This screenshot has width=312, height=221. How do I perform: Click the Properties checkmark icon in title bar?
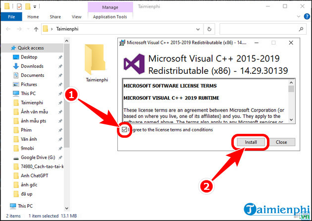click(19, 7)
